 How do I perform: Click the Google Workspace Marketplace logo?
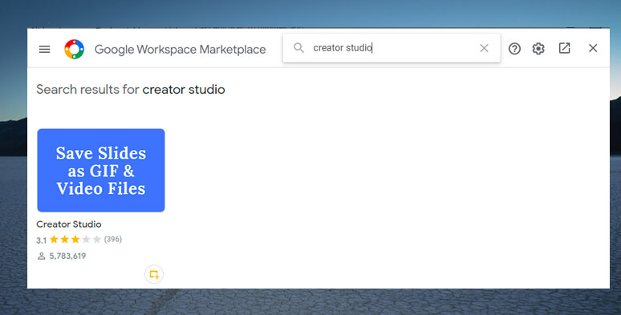pyautogui.click(x=75, y=49)
